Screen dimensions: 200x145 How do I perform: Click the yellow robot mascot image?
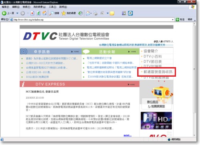point(162,92)
